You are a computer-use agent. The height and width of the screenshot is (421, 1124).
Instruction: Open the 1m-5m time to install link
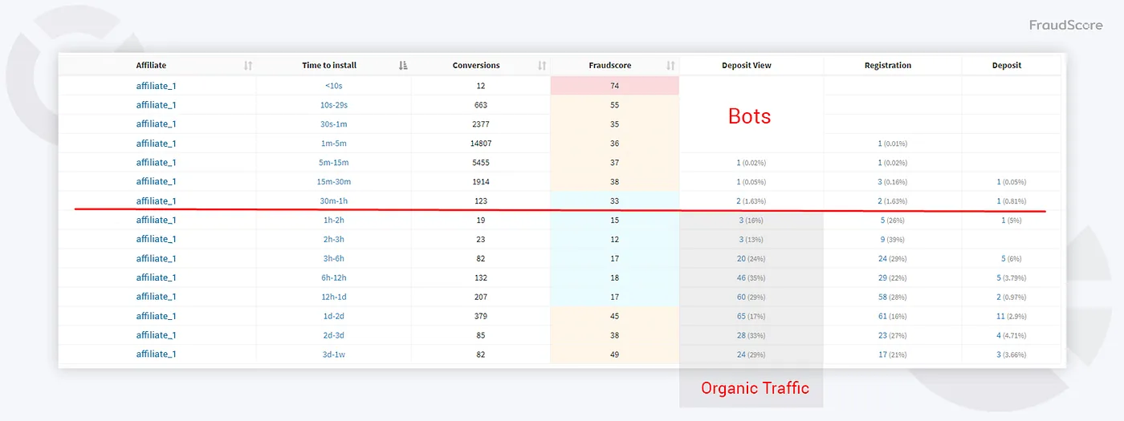[x=335, y=144]
